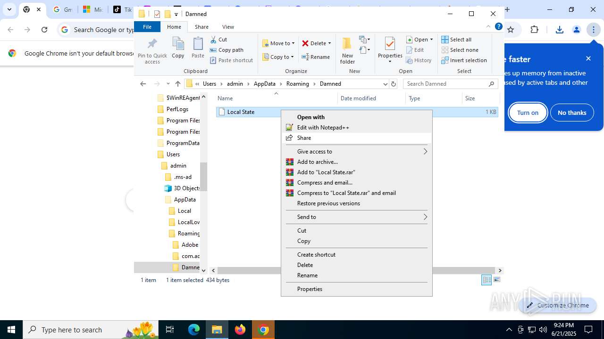Viewport: 604px width, 339px height.
Task: Expand the Give access to submenu
Action: pyautogui.click(x=356, y=152)
